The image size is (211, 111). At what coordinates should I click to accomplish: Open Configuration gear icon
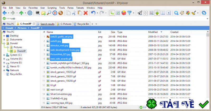click(204, 13)
